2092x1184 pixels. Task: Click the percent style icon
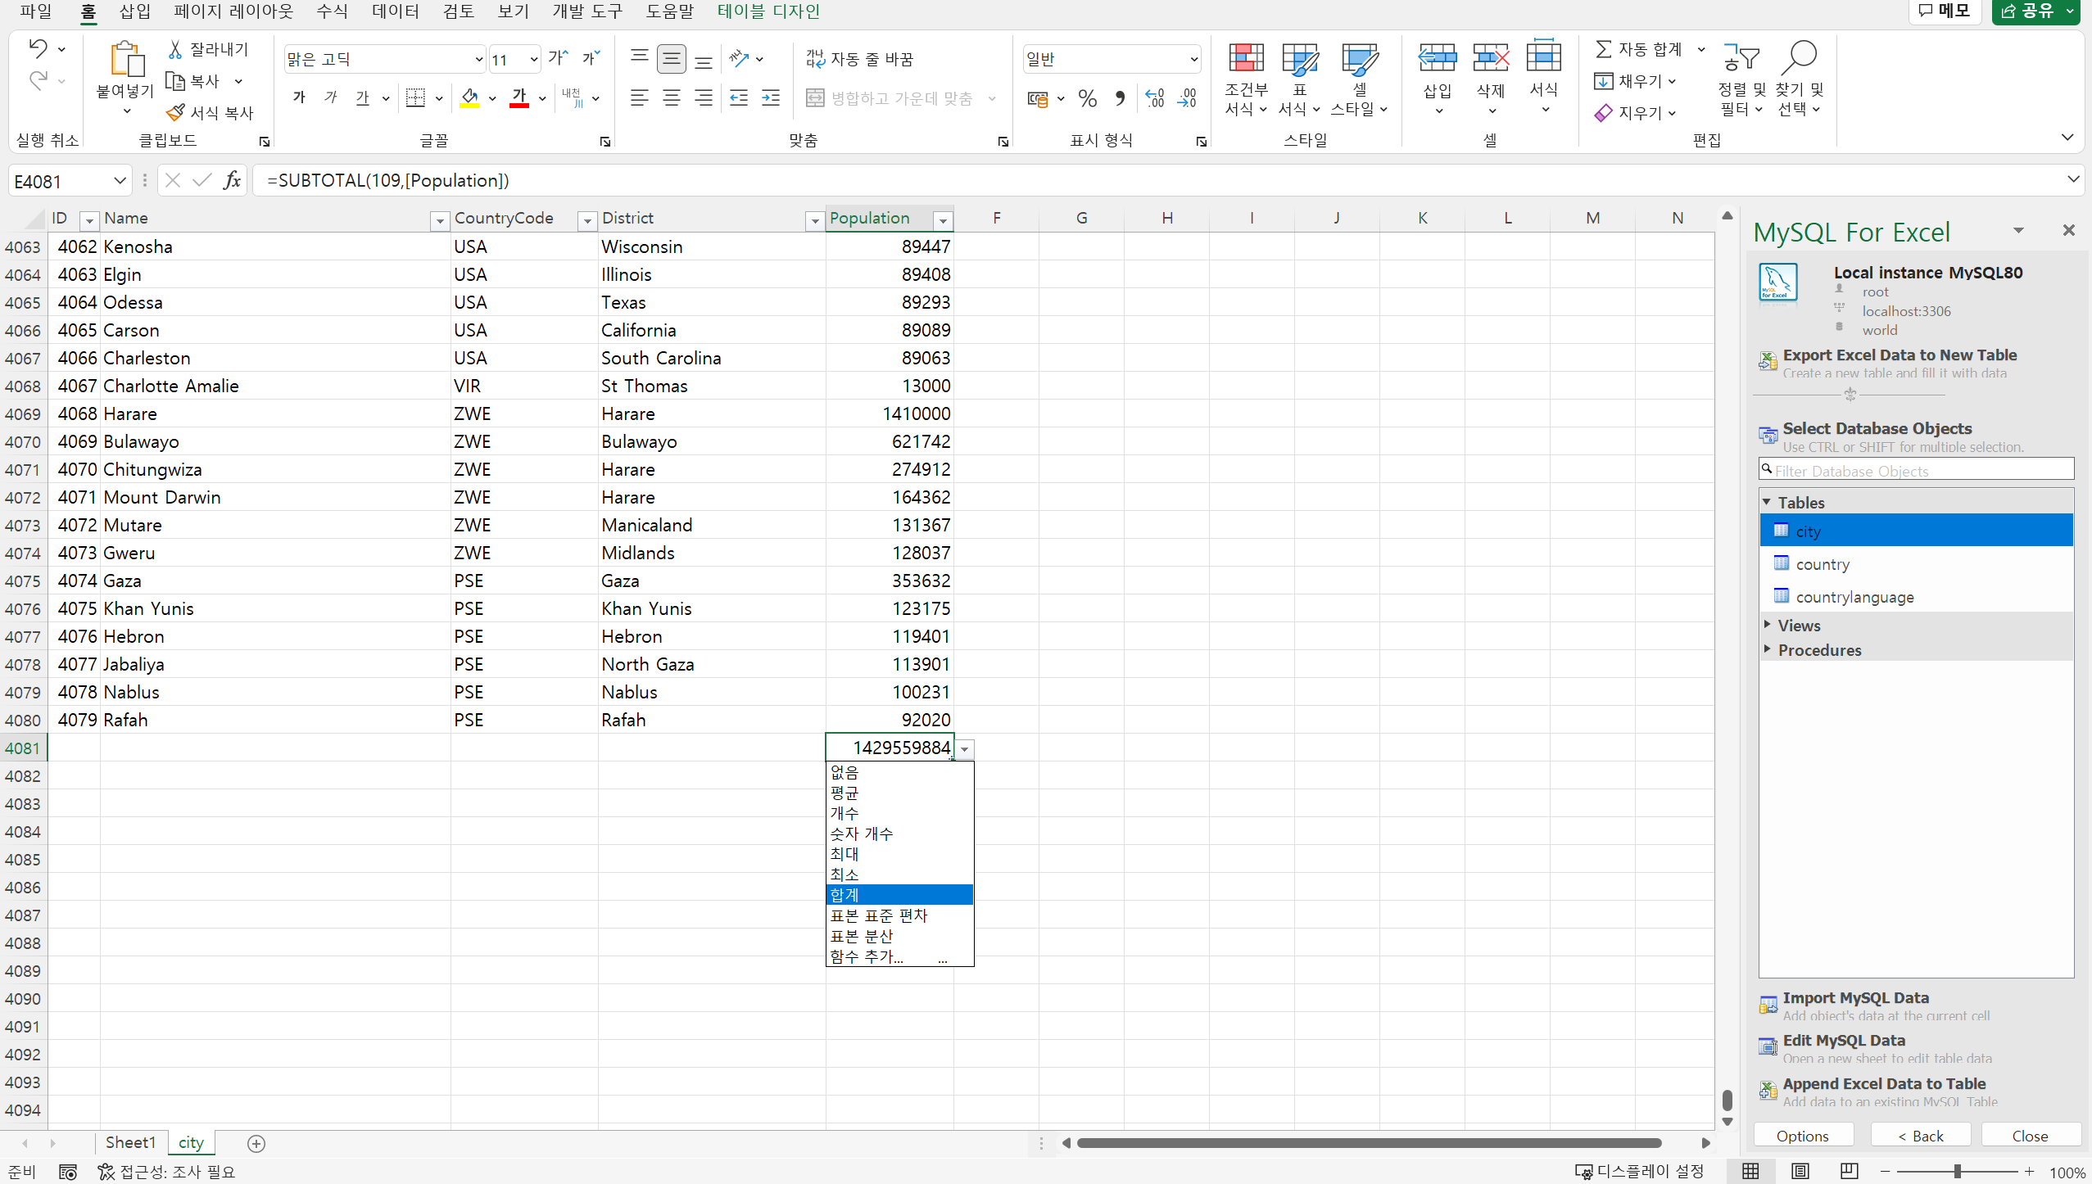1087,98
